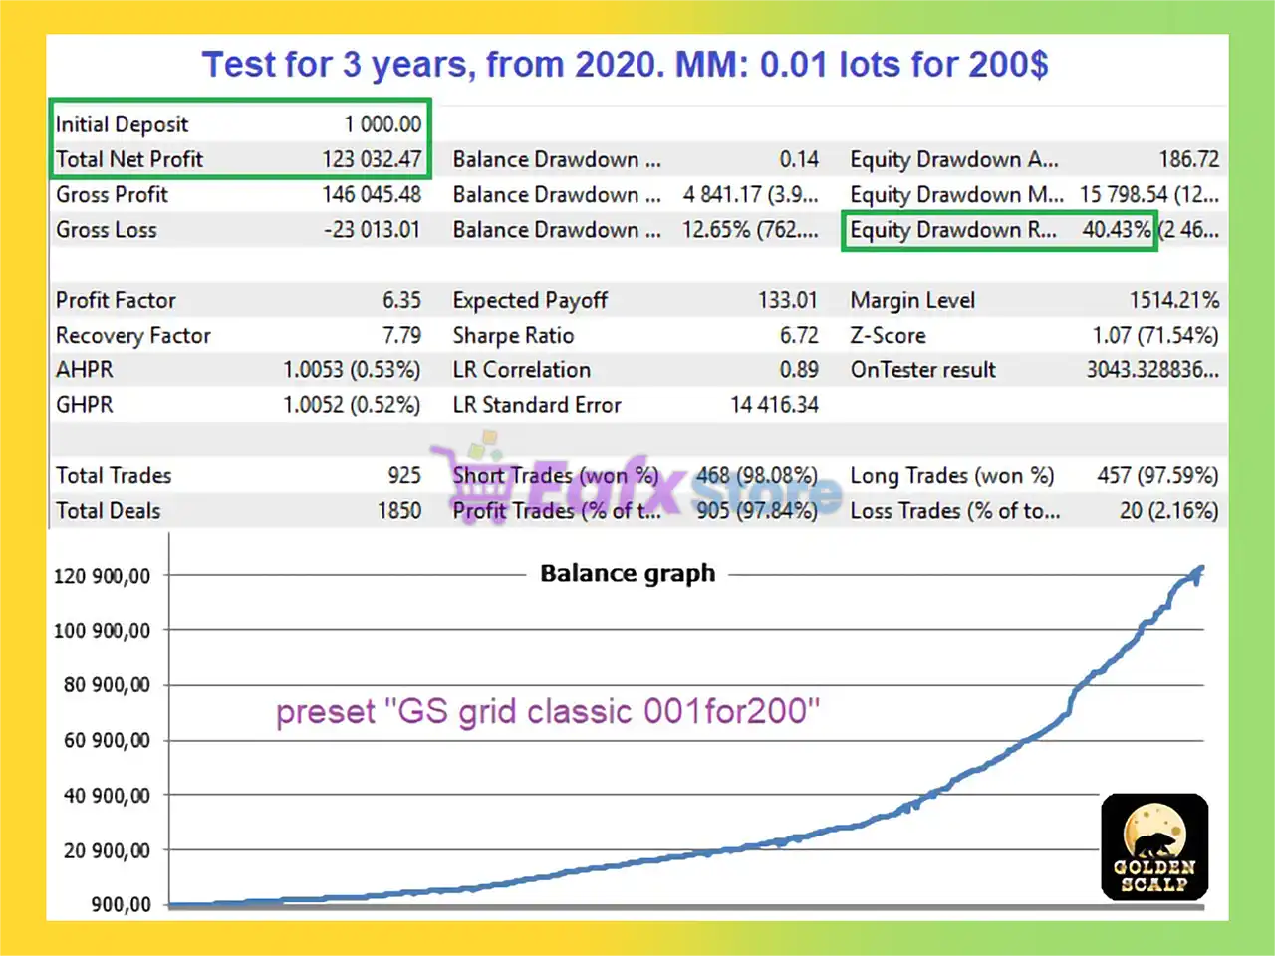The image size is (1275, 956).
Task: Select the Balance Drawdown value 12.65%
Action: 716,230
